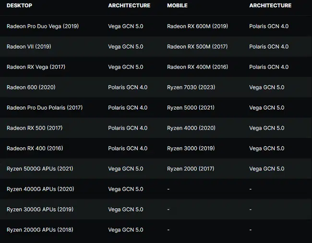Pick the Radeon RX Vega (2017) entry

click(36, 67)
